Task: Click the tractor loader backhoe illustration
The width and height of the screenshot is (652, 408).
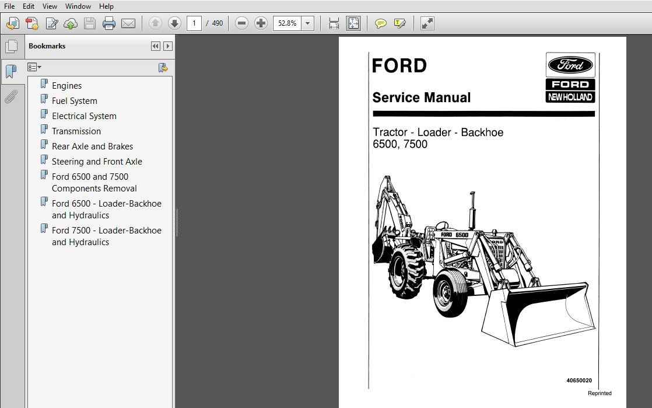Action: click(x=483, y=261)
